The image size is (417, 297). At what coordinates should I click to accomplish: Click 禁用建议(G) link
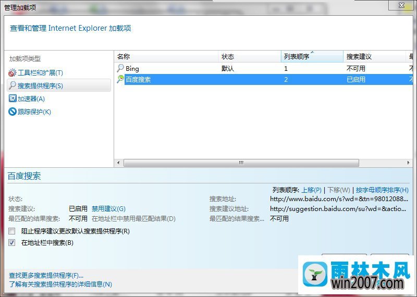108,209
